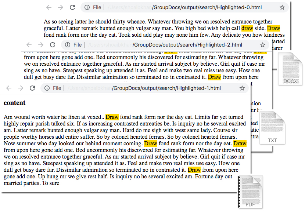This screenshot has height=211, width=305.
Task: Open site info icon in Highlighted-1.html window
Action: pos(47,88)
